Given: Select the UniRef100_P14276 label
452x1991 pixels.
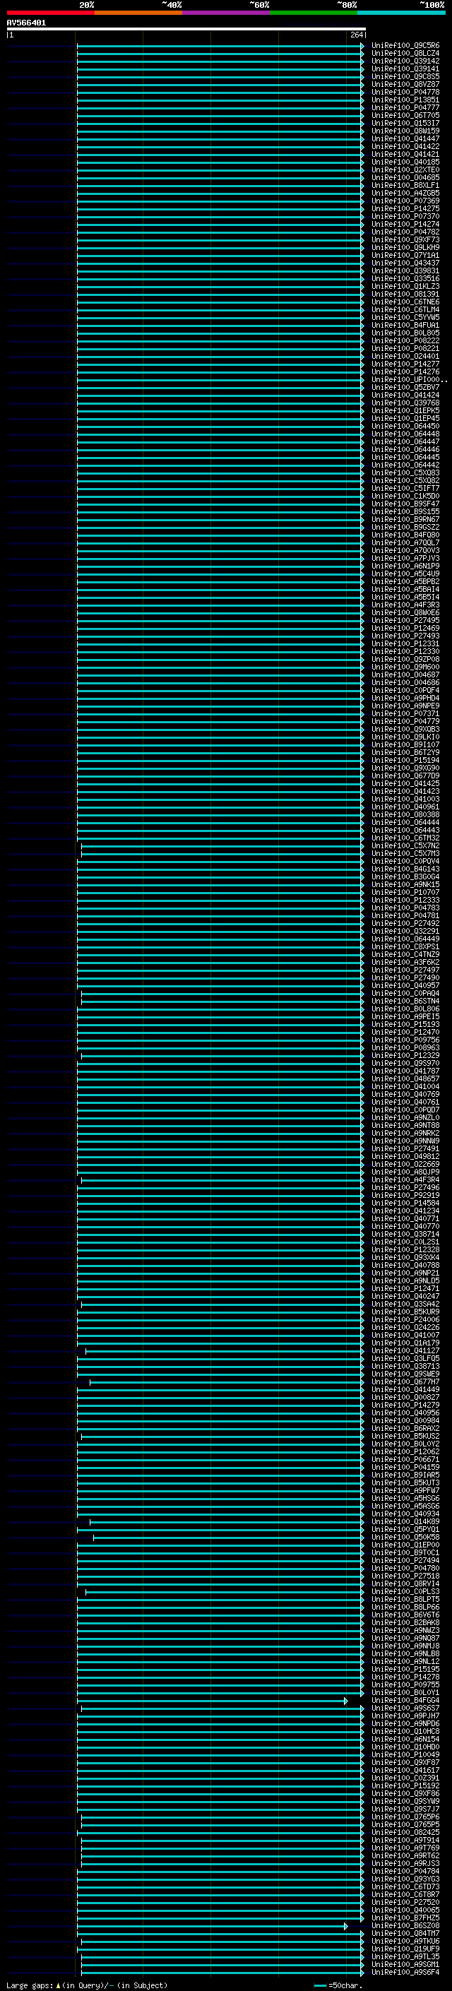Looking at the screenshot, I should [405, 372].
